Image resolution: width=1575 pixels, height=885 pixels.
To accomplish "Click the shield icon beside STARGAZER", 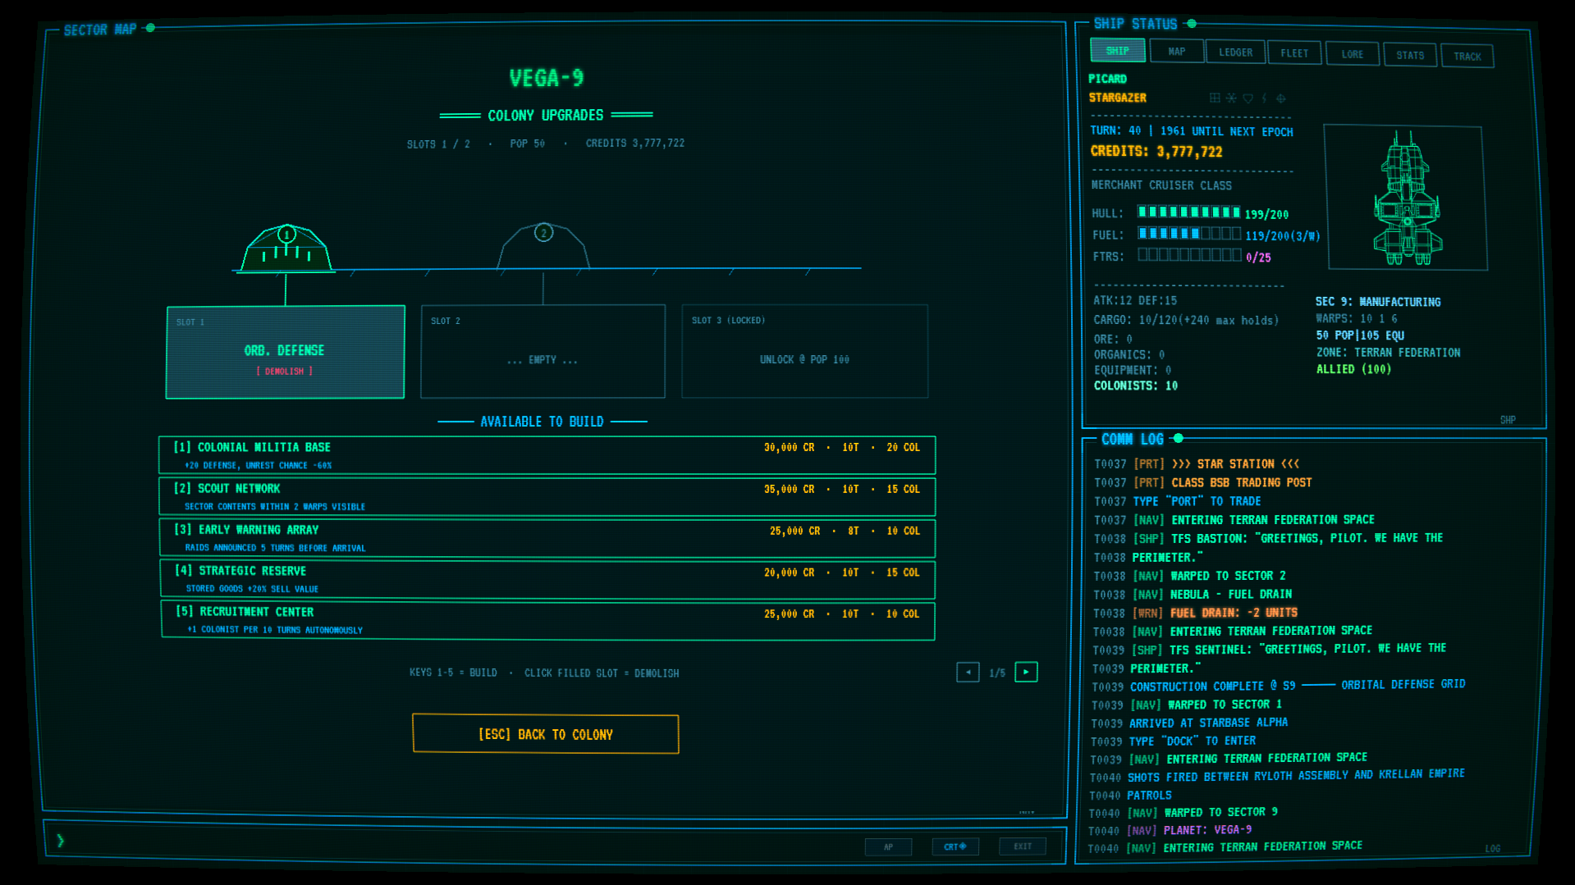I will tap(1248, 98).
